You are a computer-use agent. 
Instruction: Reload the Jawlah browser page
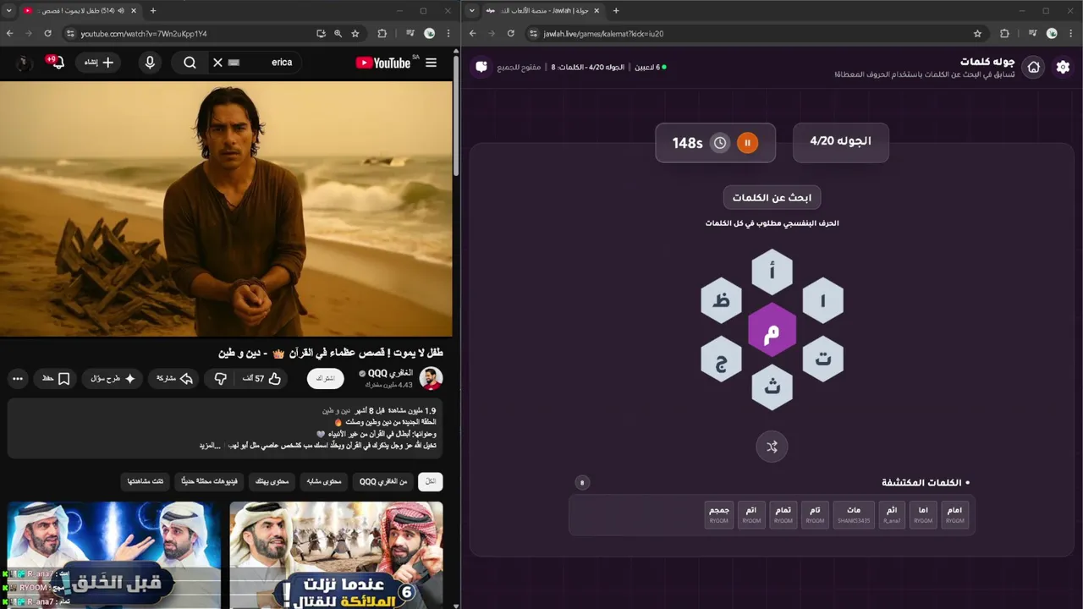[x=510, y=34]
